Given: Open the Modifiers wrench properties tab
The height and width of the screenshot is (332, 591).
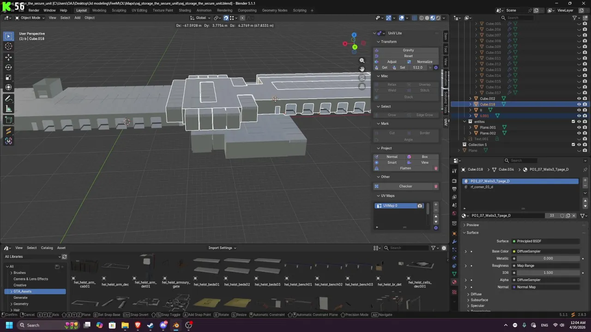Looking at the screenshot, I should pyautogui.click(x=454, y=242).
